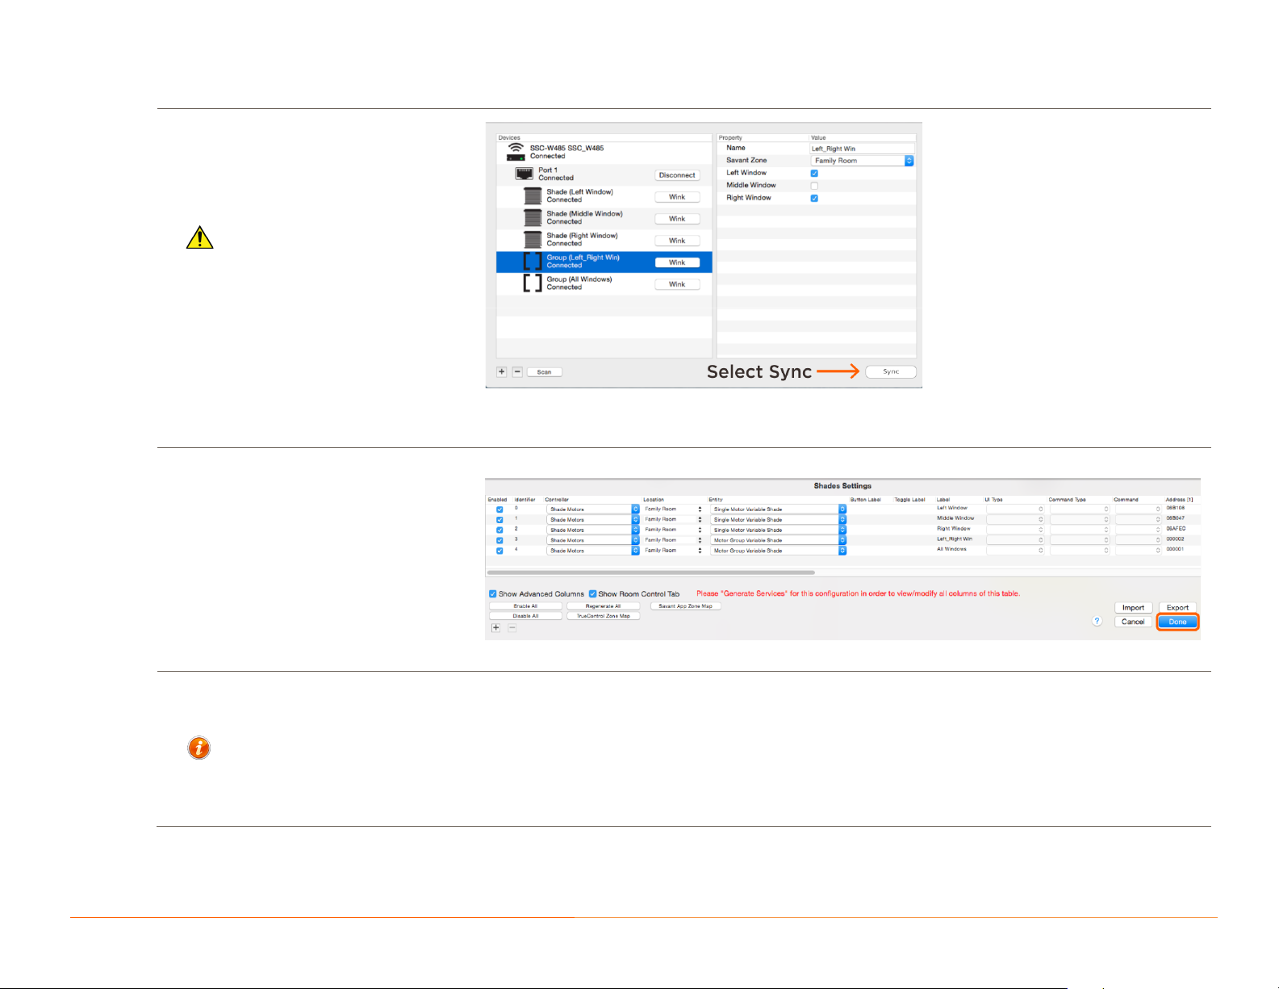
Task: Open Controller dropdown for All Windows row
Action: (x=593, y=551)
